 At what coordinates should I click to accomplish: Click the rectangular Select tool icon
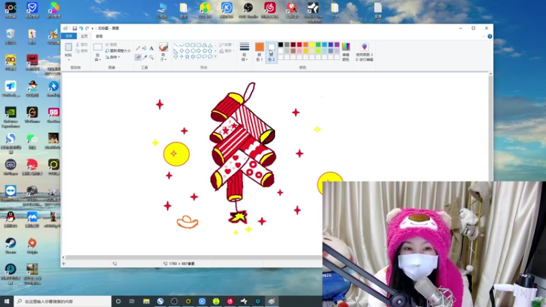pyautogui.click(x=98, y=47)
